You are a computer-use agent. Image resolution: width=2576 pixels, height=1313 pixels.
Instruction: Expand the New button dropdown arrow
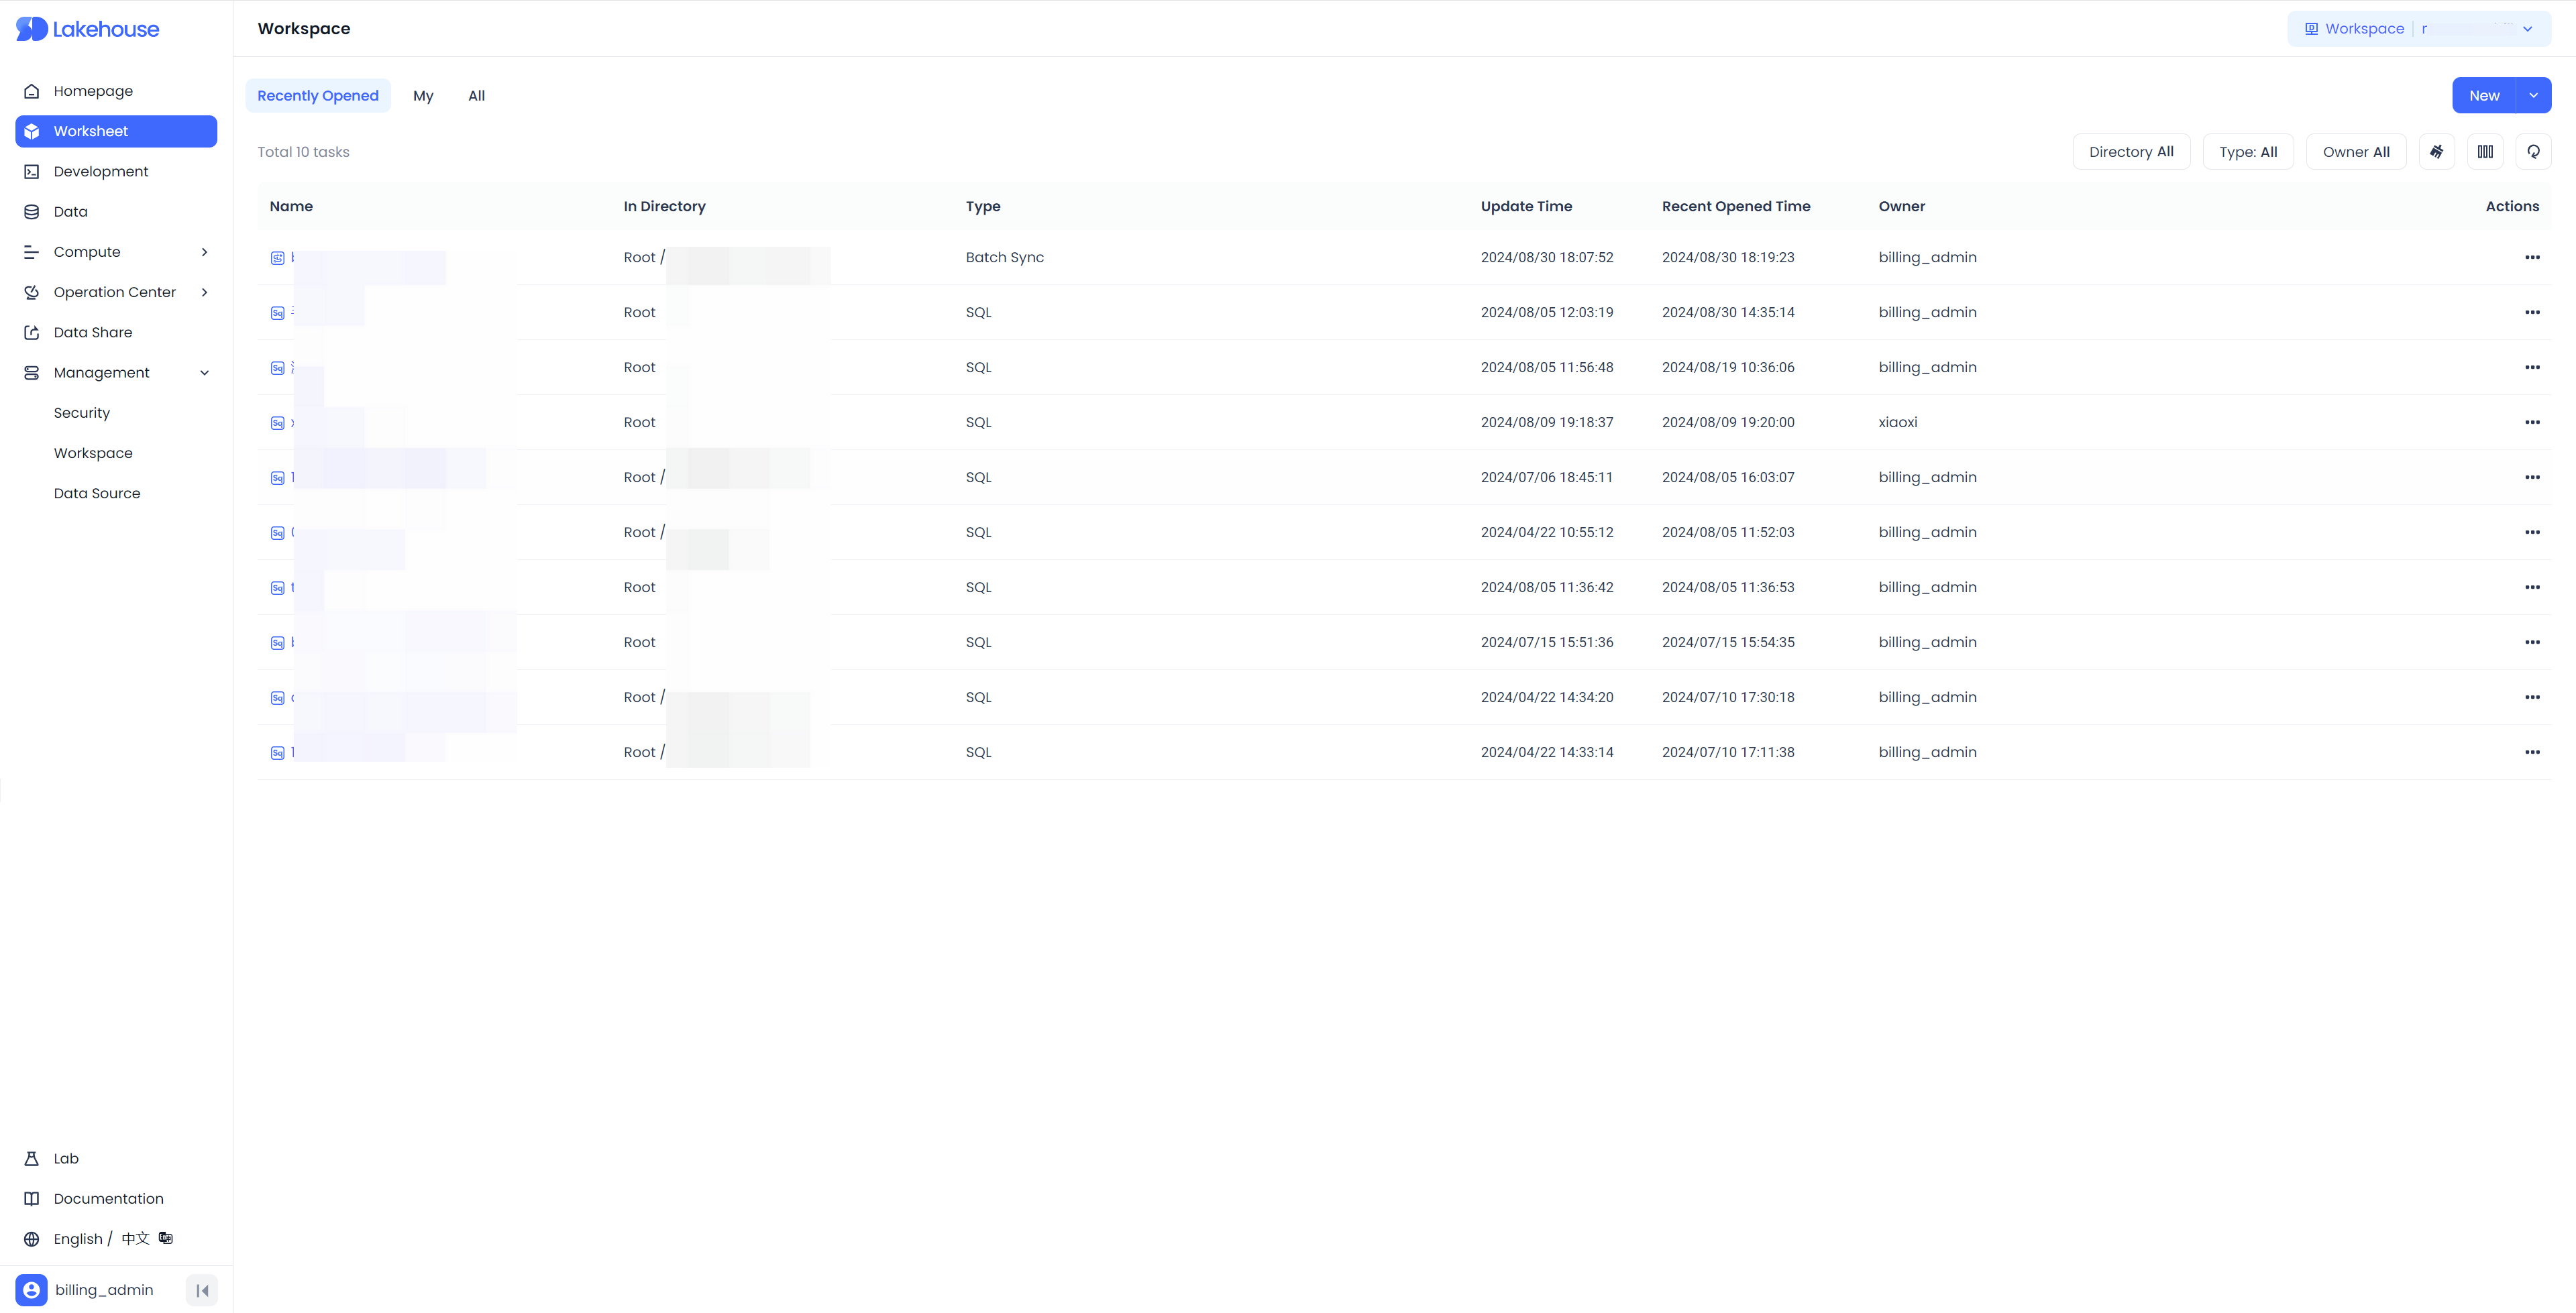[2533, 96]
